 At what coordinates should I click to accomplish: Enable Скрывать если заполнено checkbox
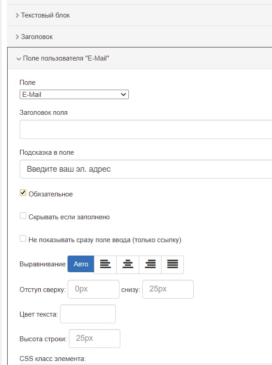pos(23,216)
